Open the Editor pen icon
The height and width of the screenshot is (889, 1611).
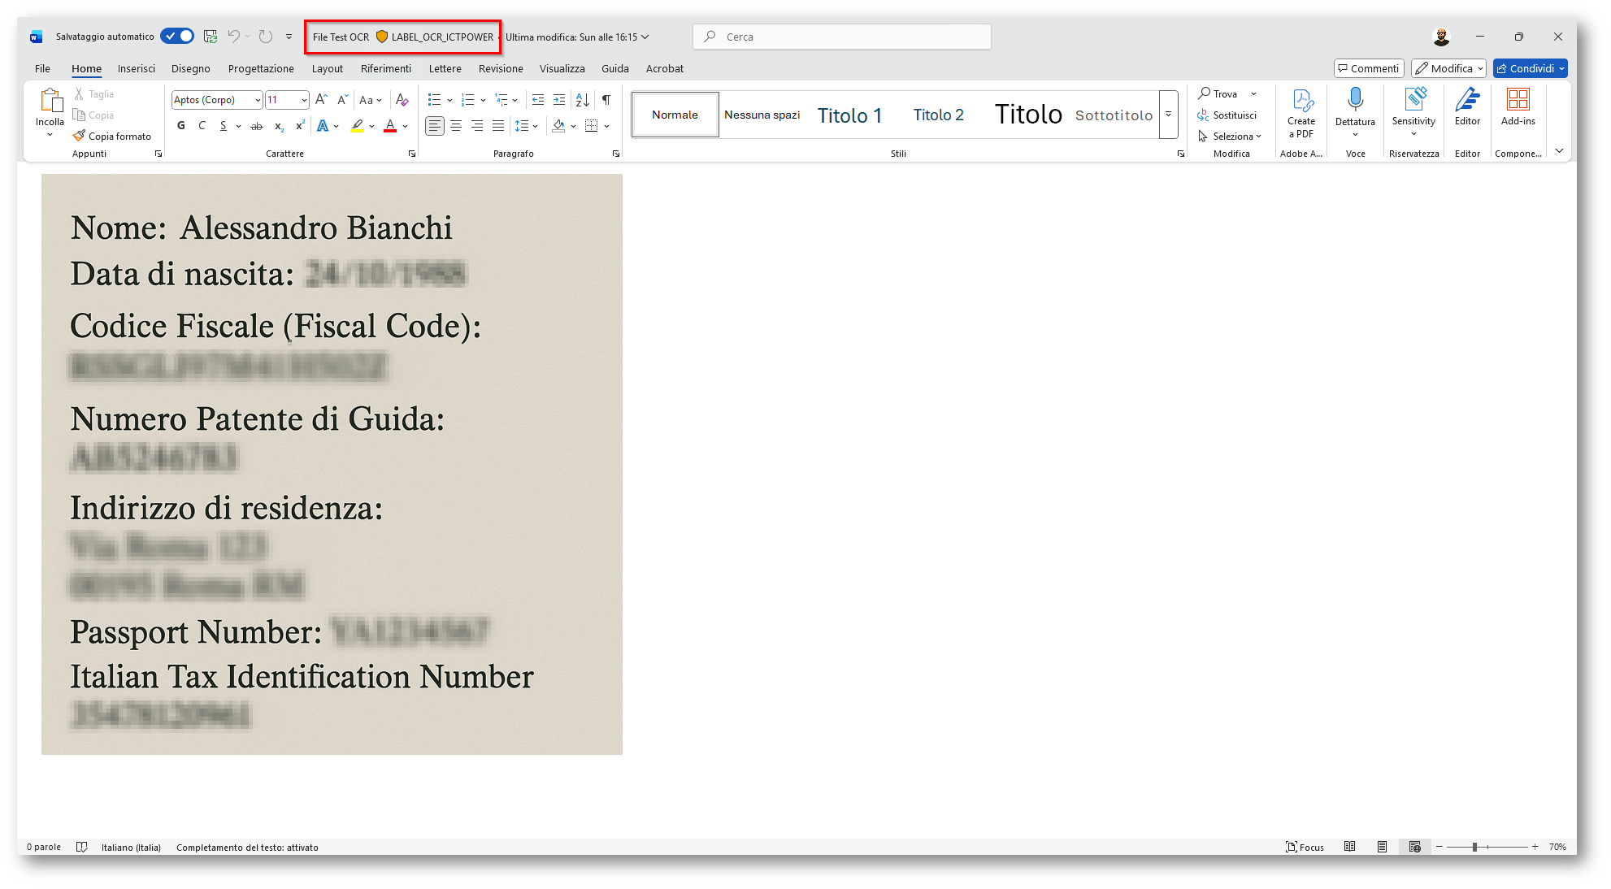1466,101
